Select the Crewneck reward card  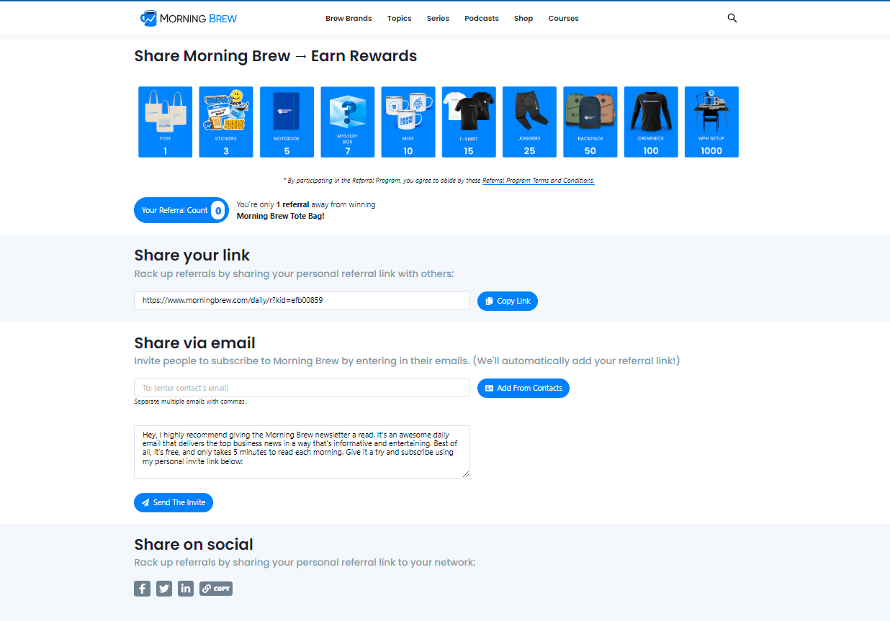[x=651, y=122]
